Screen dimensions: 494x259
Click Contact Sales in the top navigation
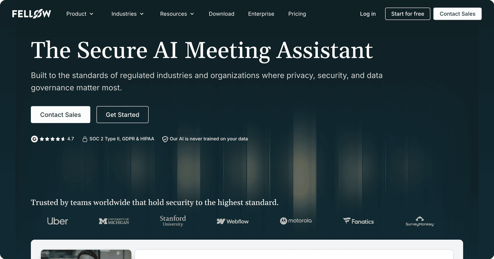(457, 14)
